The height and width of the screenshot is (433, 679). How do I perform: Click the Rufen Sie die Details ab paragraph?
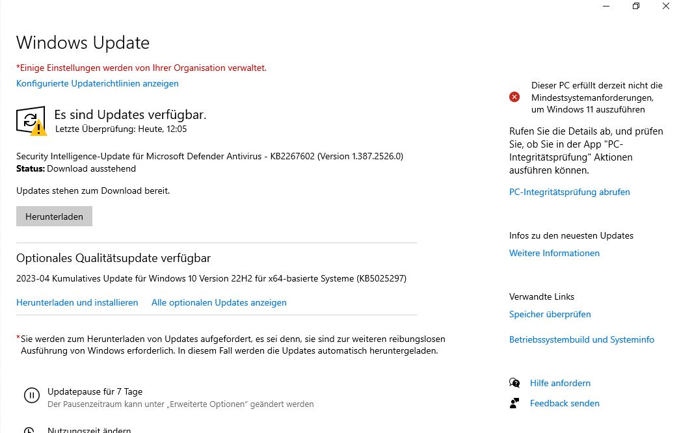click(586, 151)
